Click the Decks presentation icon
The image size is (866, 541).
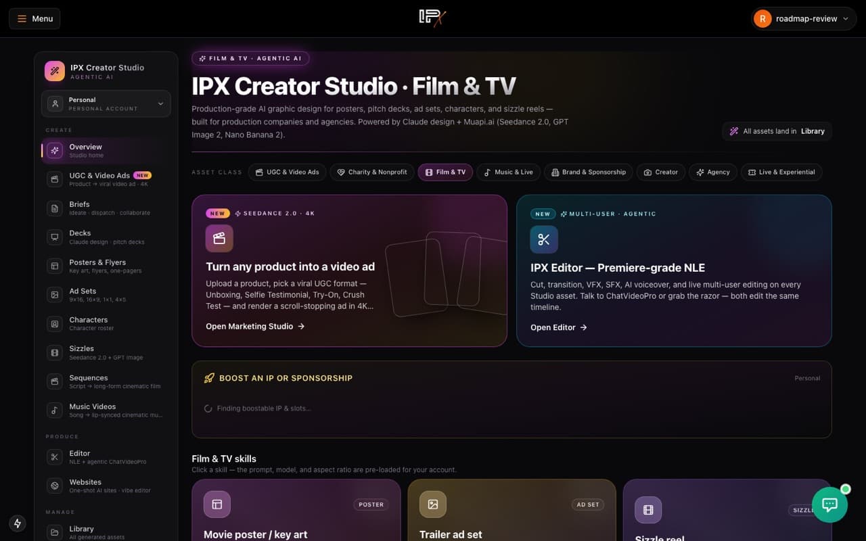tap(55, 237)
